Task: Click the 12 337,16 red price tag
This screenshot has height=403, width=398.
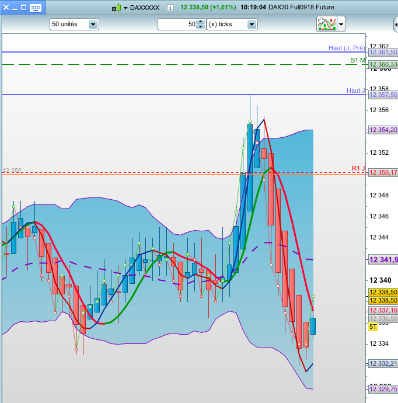Action: coord(383,310)
